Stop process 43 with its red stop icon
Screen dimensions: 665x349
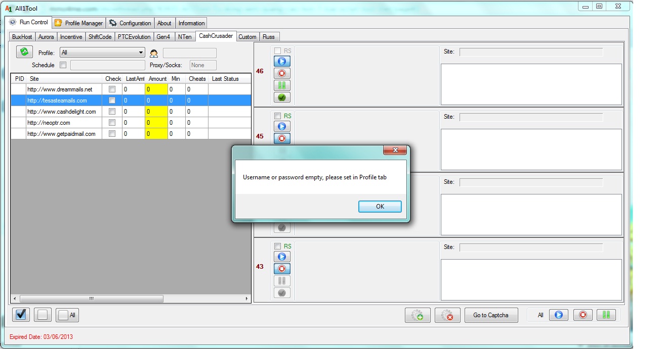tap(282, 269)
